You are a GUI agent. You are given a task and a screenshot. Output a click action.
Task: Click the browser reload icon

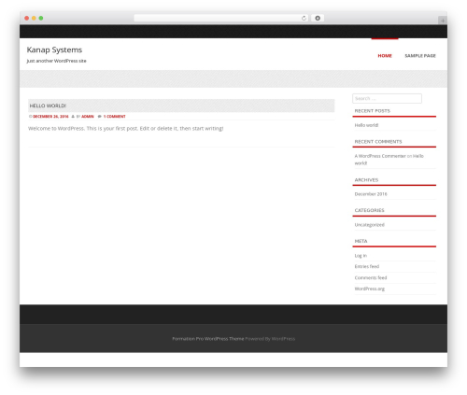point(304,18)
